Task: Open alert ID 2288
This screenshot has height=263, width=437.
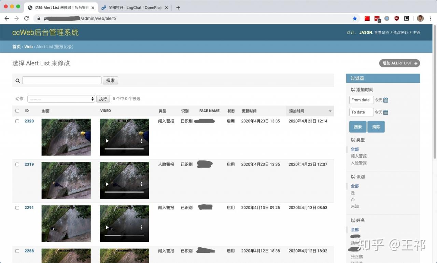Action: coord(29,251)
